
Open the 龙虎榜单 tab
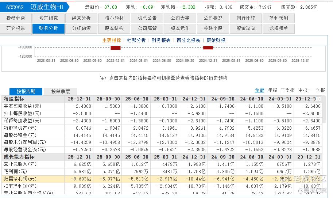pyautogui.click(x=279, y=28)
